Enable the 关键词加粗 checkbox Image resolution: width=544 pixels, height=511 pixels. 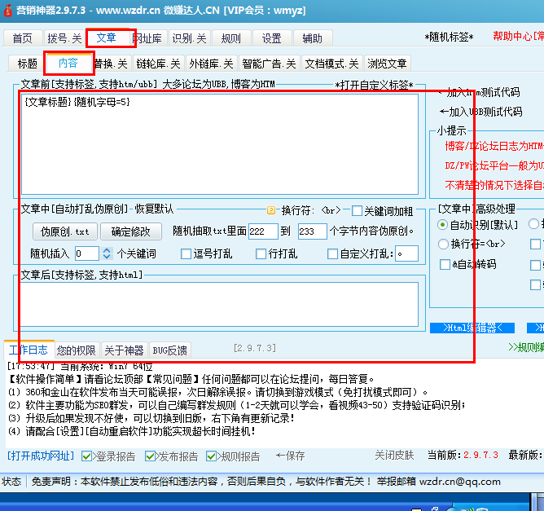(x=357, y=211)
